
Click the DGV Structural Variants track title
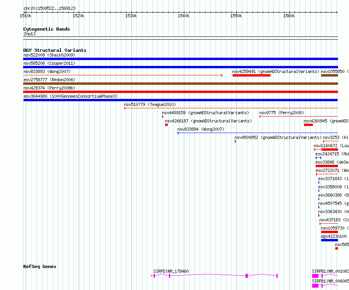(55, 50)
